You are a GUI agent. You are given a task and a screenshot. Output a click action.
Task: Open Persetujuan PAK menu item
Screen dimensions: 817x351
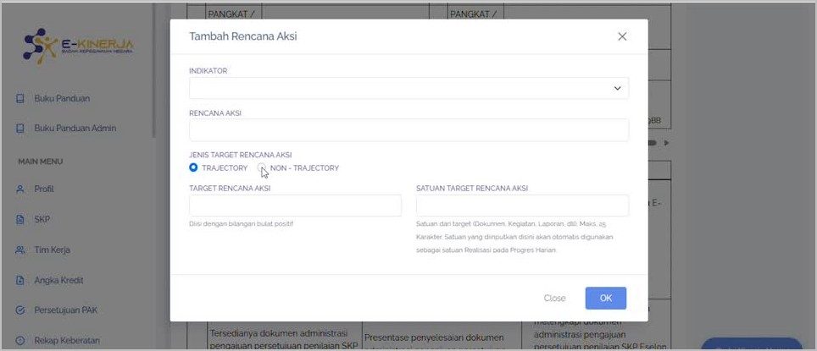pos(65,310)
